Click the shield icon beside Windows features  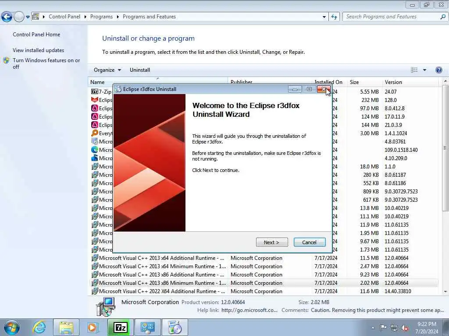pos(6,60)
